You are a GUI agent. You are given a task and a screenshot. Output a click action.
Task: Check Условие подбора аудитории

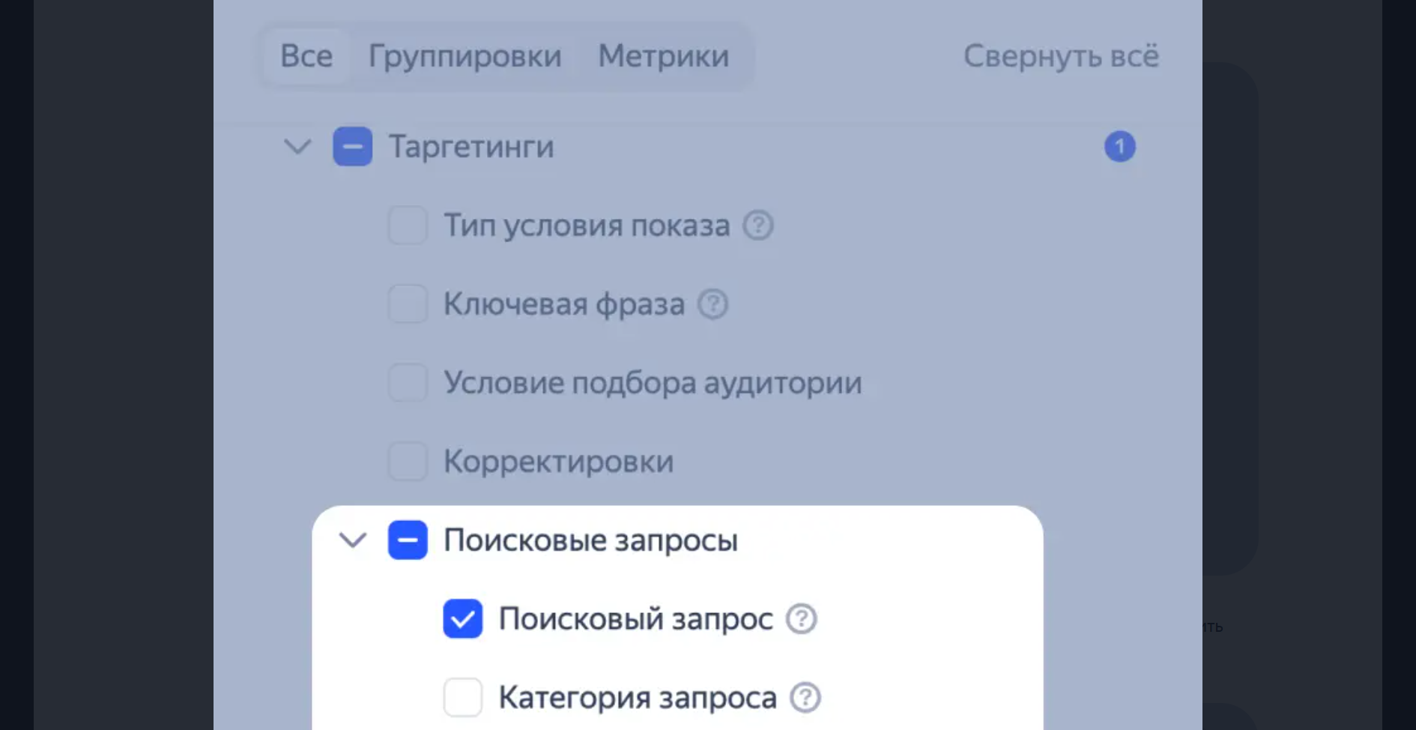tap(407, 383)
